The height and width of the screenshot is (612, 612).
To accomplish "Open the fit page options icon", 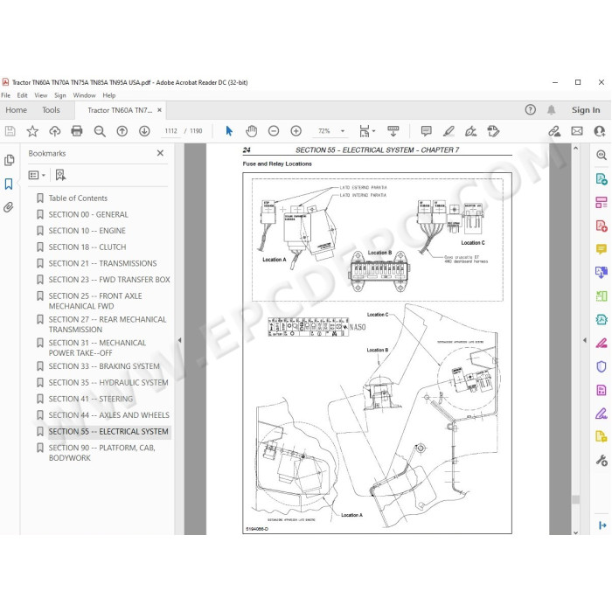I will (365, 131).
